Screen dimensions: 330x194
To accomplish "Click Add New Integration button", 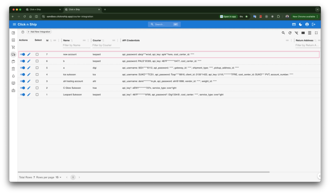I will click(x=39, y=32).
